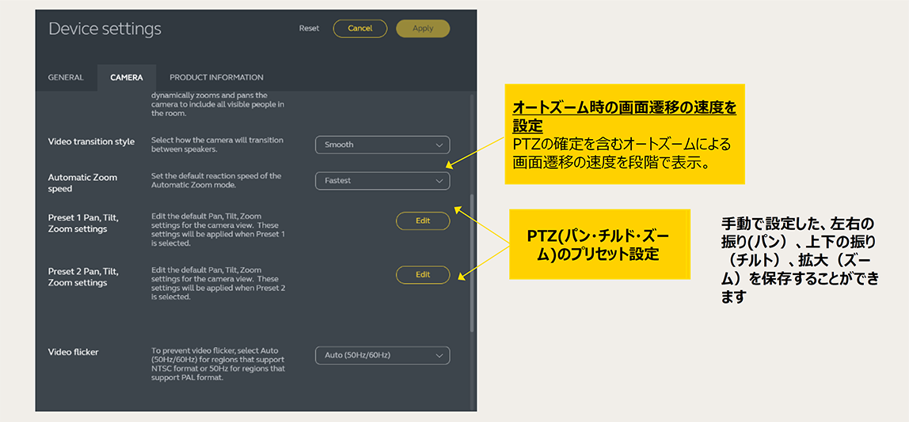Open the Automatic Zoom speed dropdown
Image resolution: width=909 pixels, height=422 pixels.
tap(382, 181)
